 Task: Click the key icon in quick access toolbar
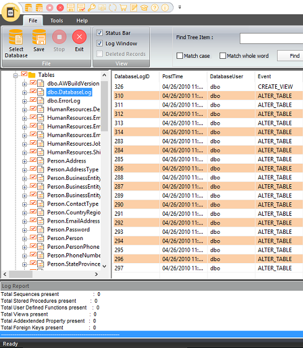pyautogui.click(x=92, y=7)
